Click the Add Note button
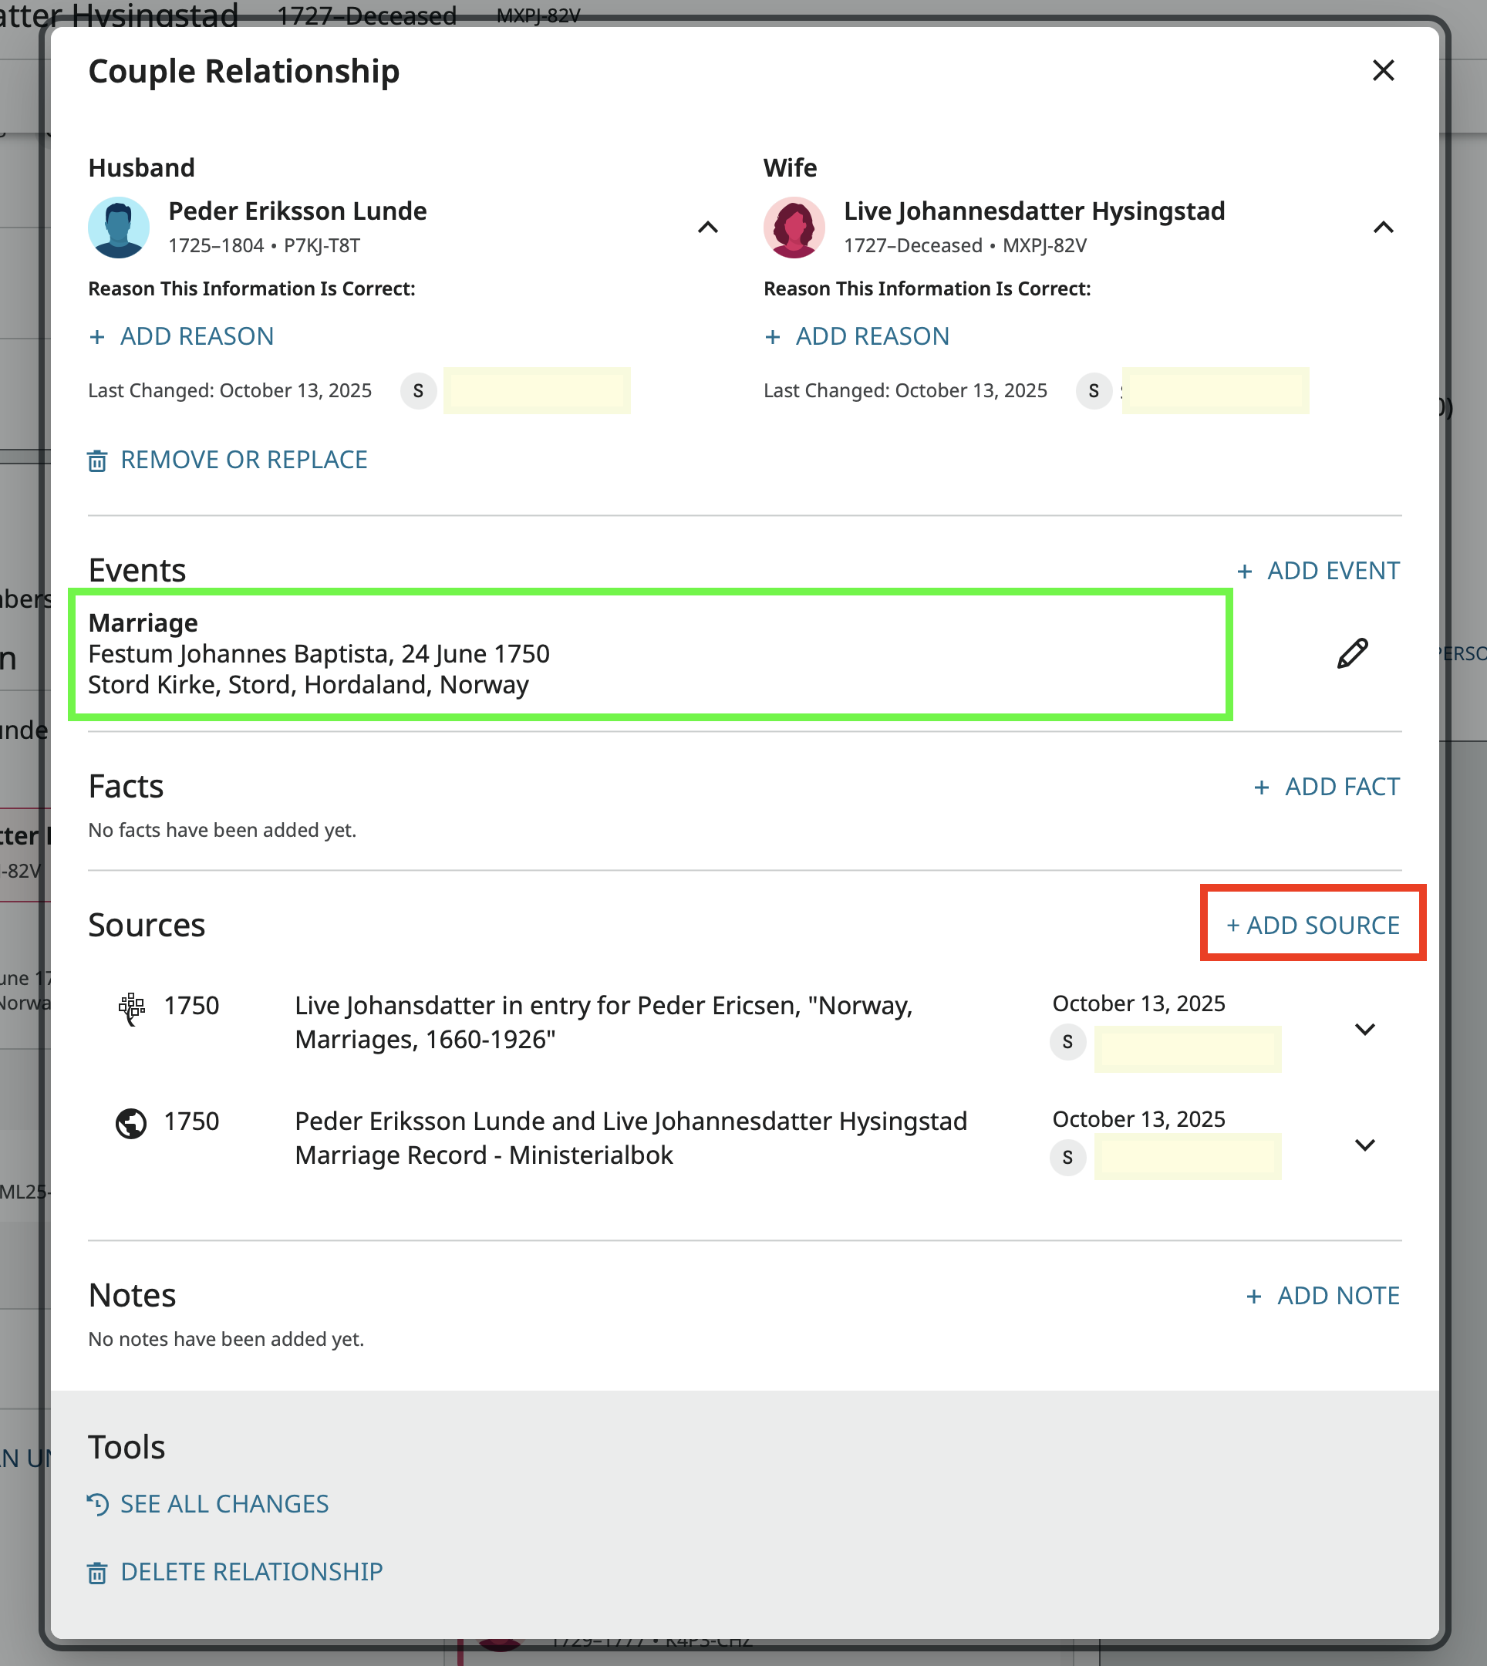Viewport: 1487px width, 1666px height. click(x=1322, y=1296)
